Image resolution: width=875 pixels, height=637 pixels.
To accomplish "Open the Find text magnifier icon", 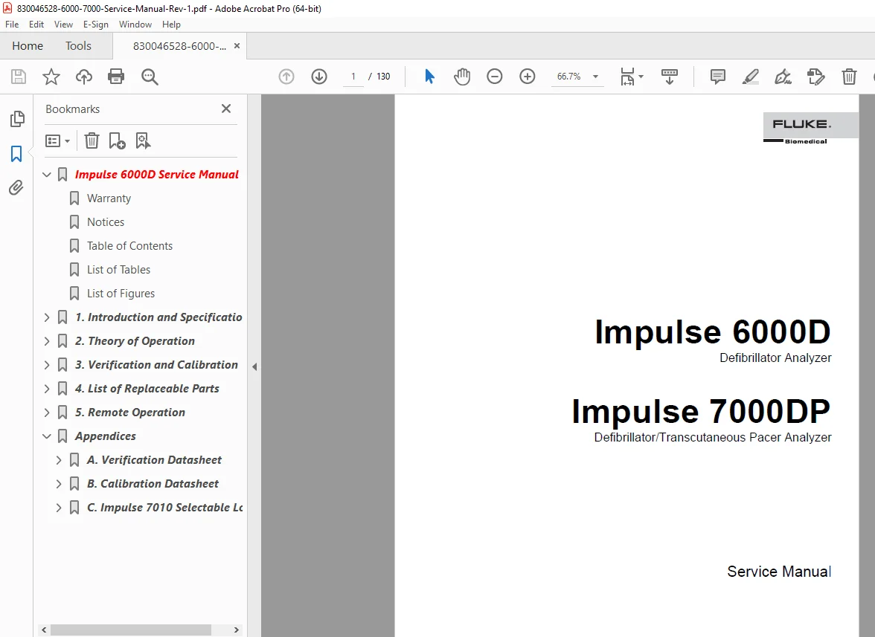I will pyautogui.click(x=150, y=77).
